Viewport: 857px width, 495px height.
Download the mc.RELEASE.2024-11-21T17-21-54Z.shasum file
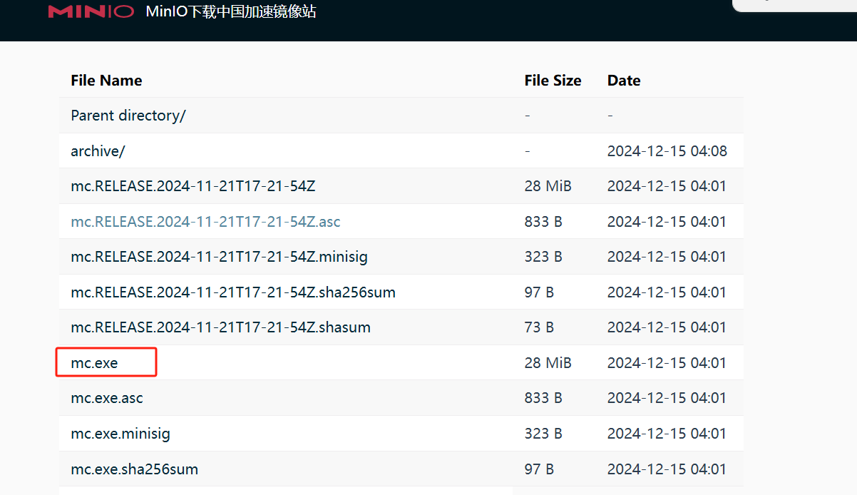220,327
